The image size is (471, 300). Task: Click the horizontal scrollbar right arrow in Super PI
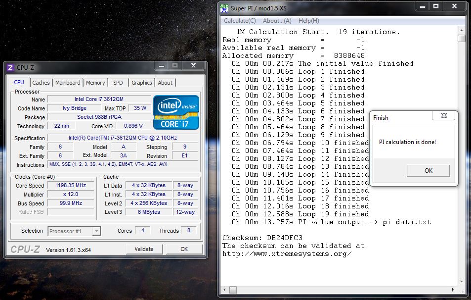453,290
